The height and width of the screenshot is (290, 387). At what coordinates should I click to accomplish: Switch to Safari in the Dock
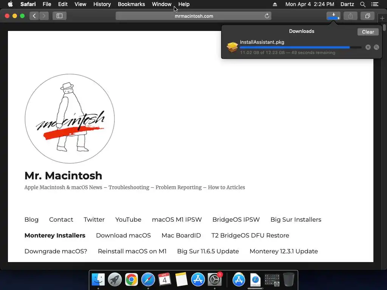click(x=148, y=280)
